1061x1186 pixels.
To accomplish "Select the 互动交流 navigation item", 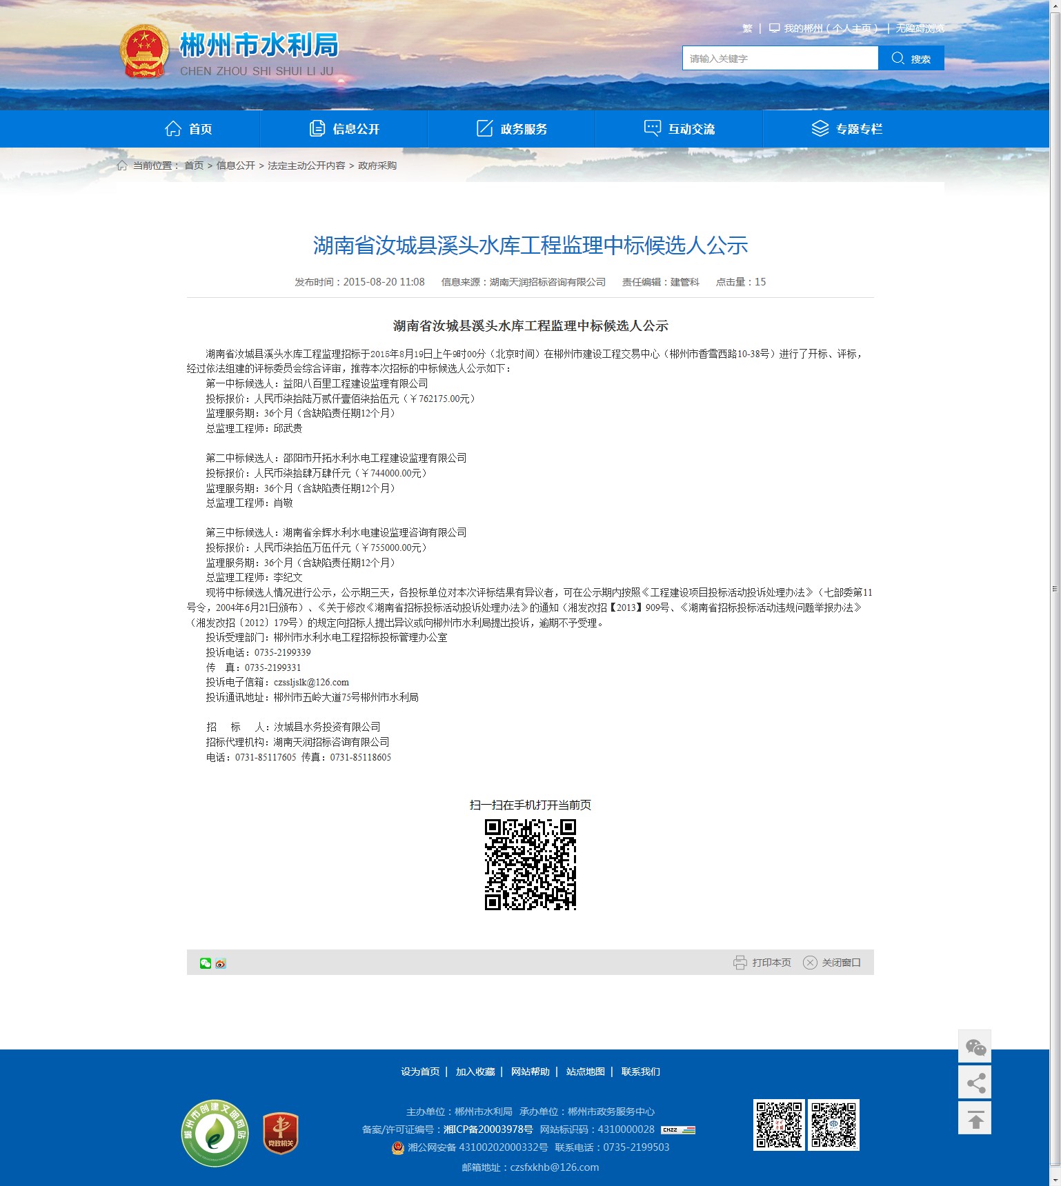I will point(680,129).
